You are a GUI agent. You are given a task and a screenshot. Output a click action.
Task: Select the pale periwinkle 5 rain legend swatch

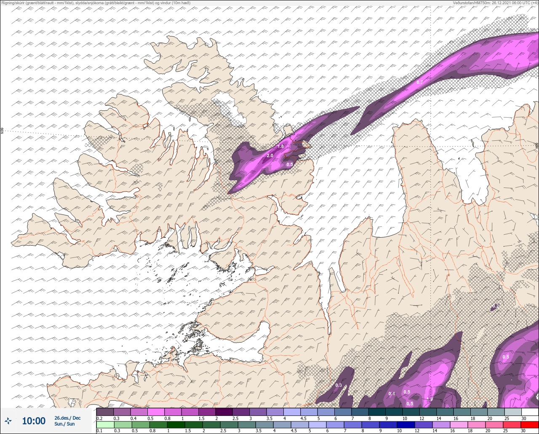(x=318, y=424)
